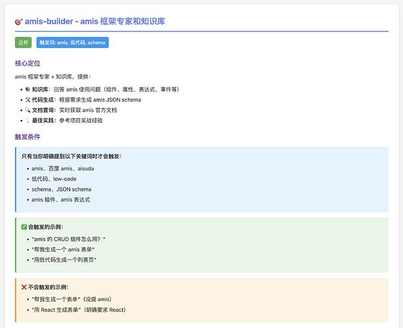Click the example "amis 的 CRUD 组件怎么用？"
403x328 pixels.
68,239
